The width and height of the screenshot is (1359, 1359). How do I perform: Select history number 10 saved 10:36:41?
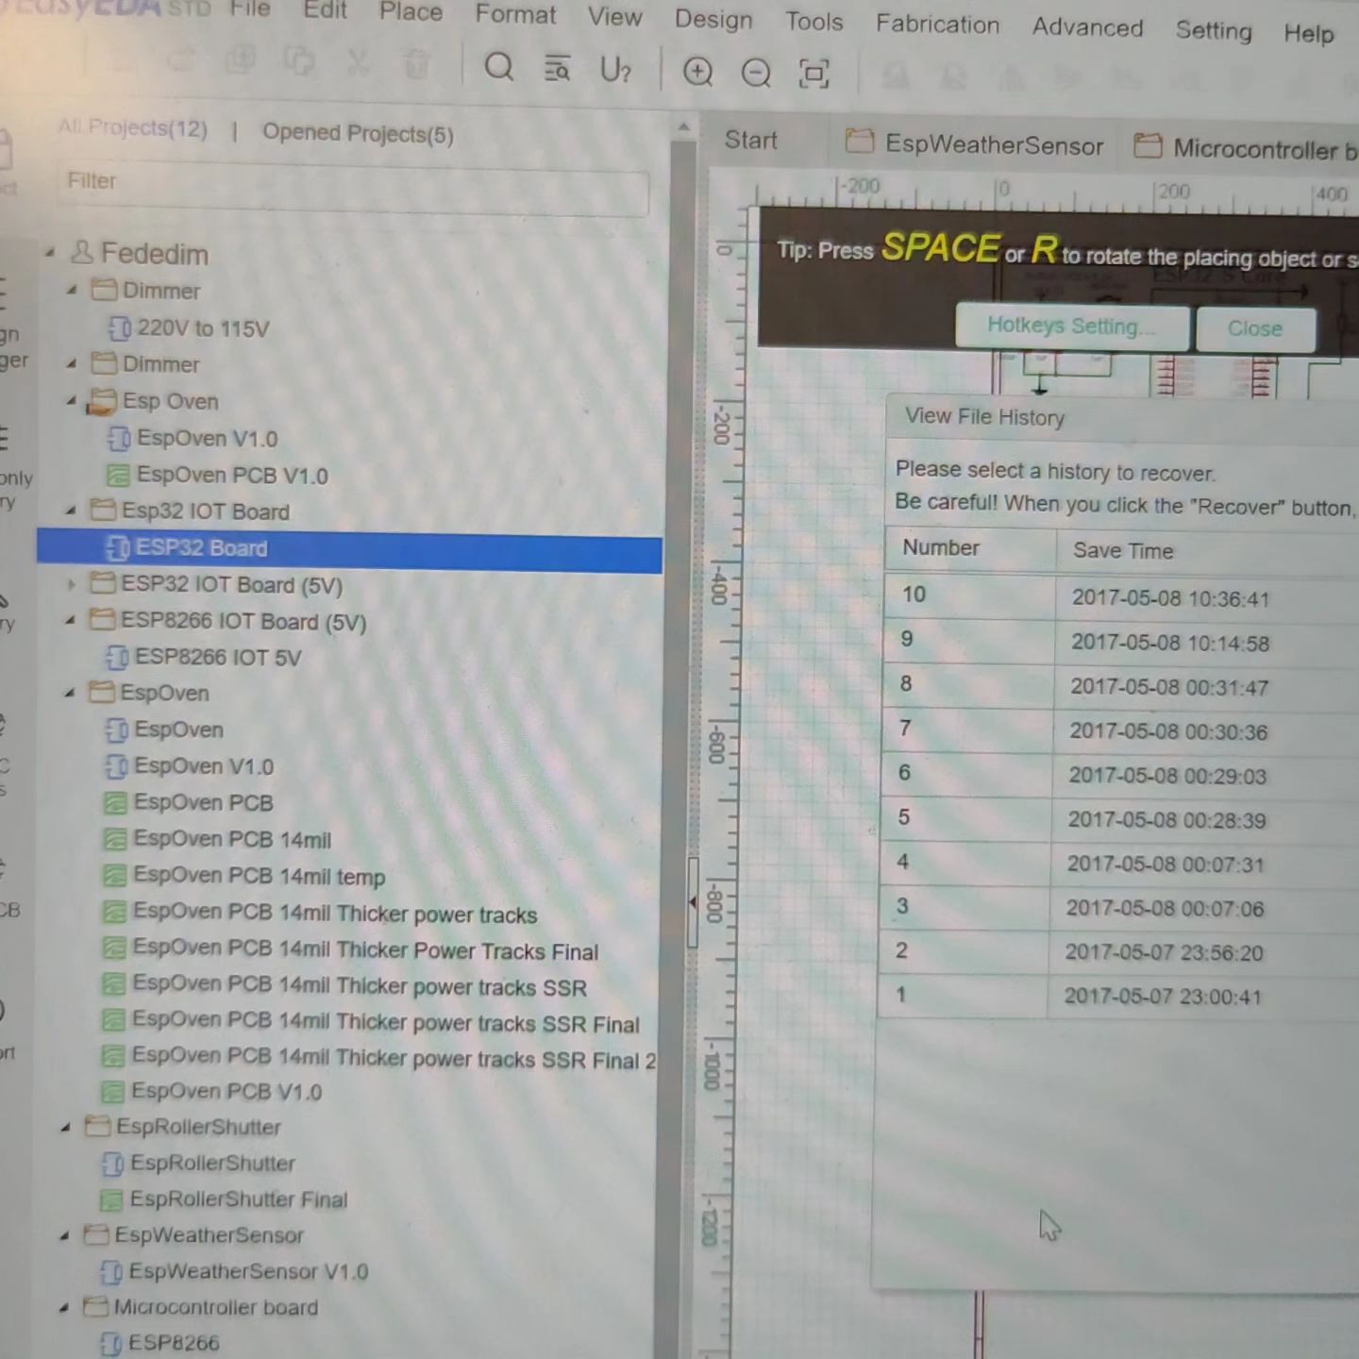[x=1121, y=596]
